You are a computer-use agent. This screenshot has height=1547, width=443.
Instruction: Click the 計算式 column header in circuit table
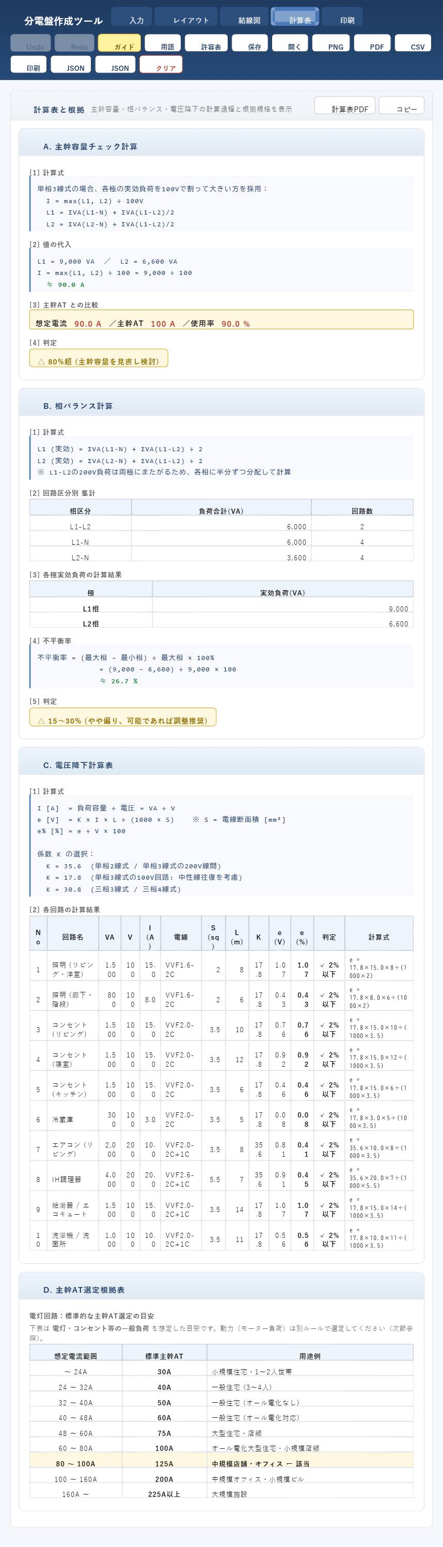pyautogui.click(x=379, y=934)
